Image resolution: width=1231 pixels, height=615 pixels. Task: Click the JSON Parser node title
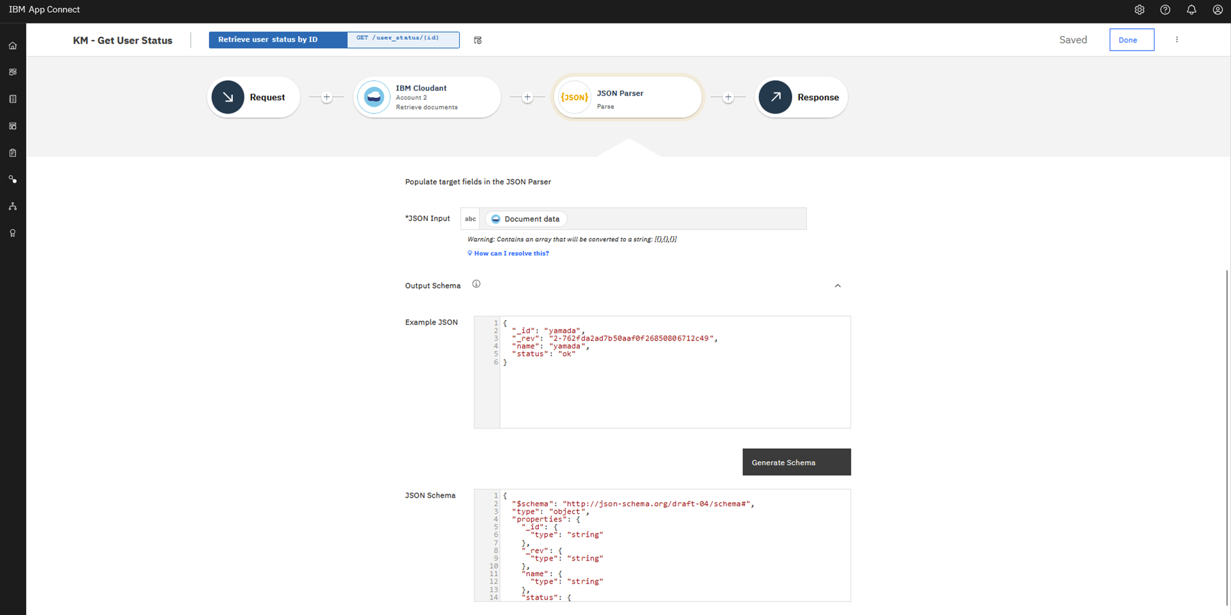pyautogui.click(x=620, y=93)
